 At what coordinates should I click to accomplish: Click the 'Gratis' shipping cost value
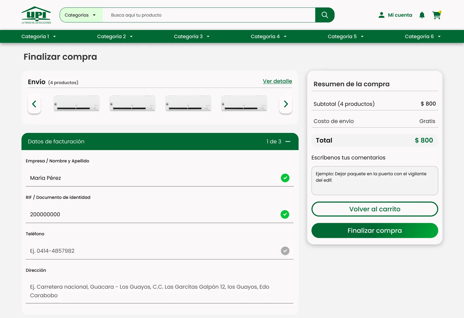pyautogui.click(x=427, y=121)
